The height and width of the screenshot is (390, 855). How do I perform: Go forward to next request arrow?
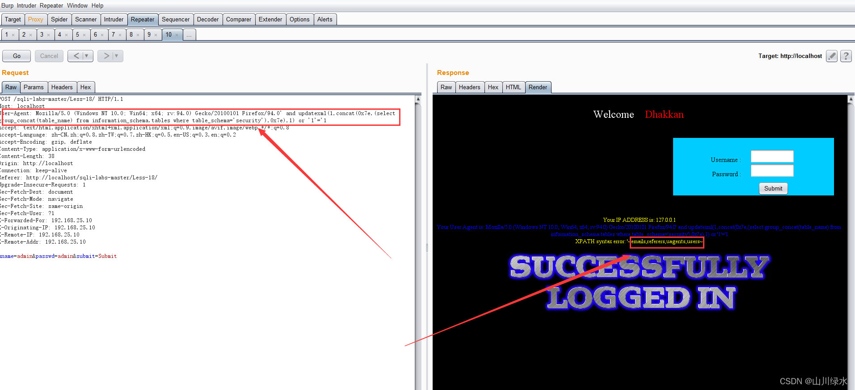106,56
